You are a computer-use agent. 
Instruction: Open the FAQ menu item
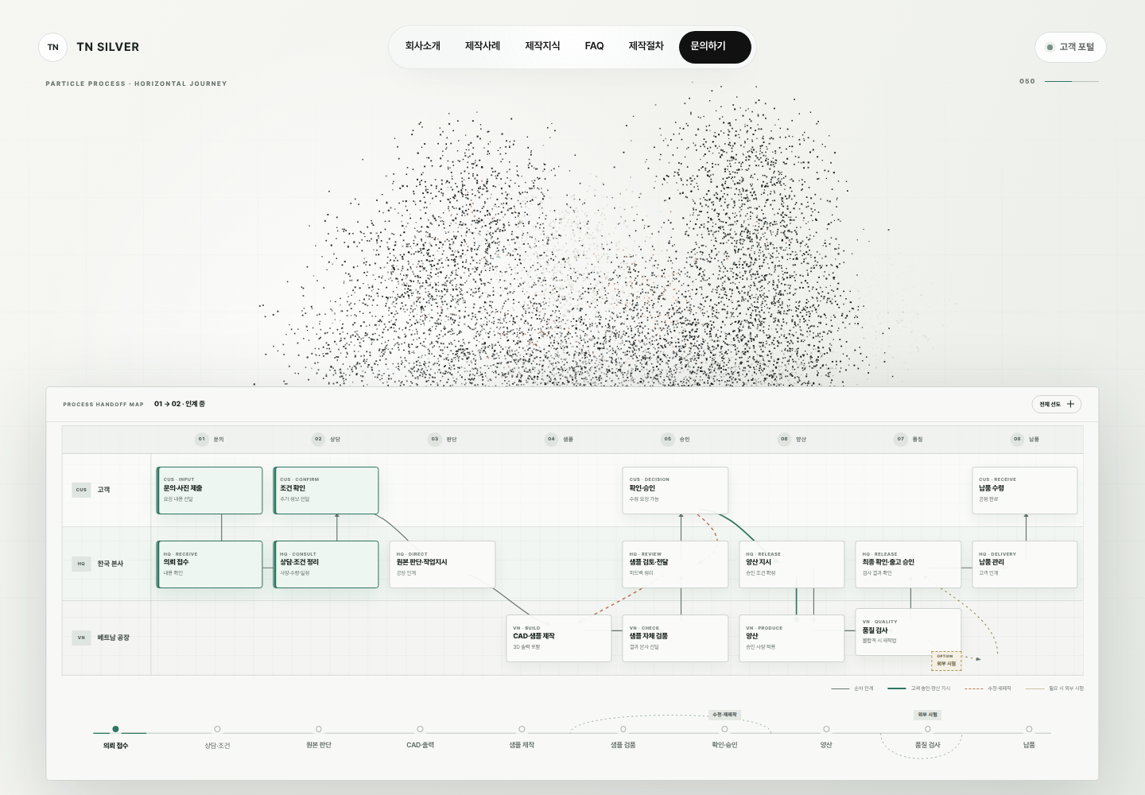coord(594,46)
